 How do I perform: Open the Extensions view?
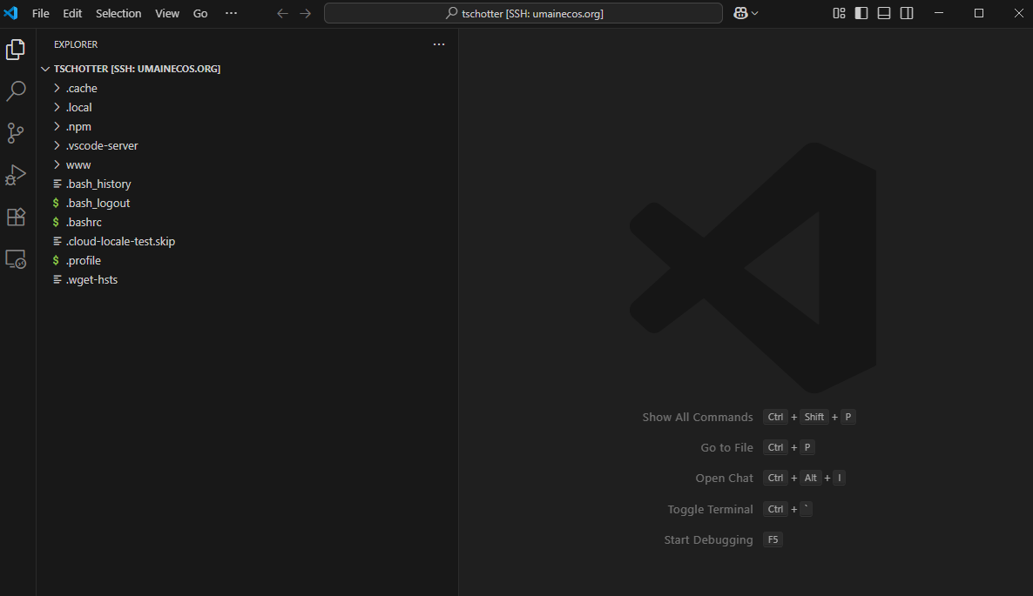point(15,218)
